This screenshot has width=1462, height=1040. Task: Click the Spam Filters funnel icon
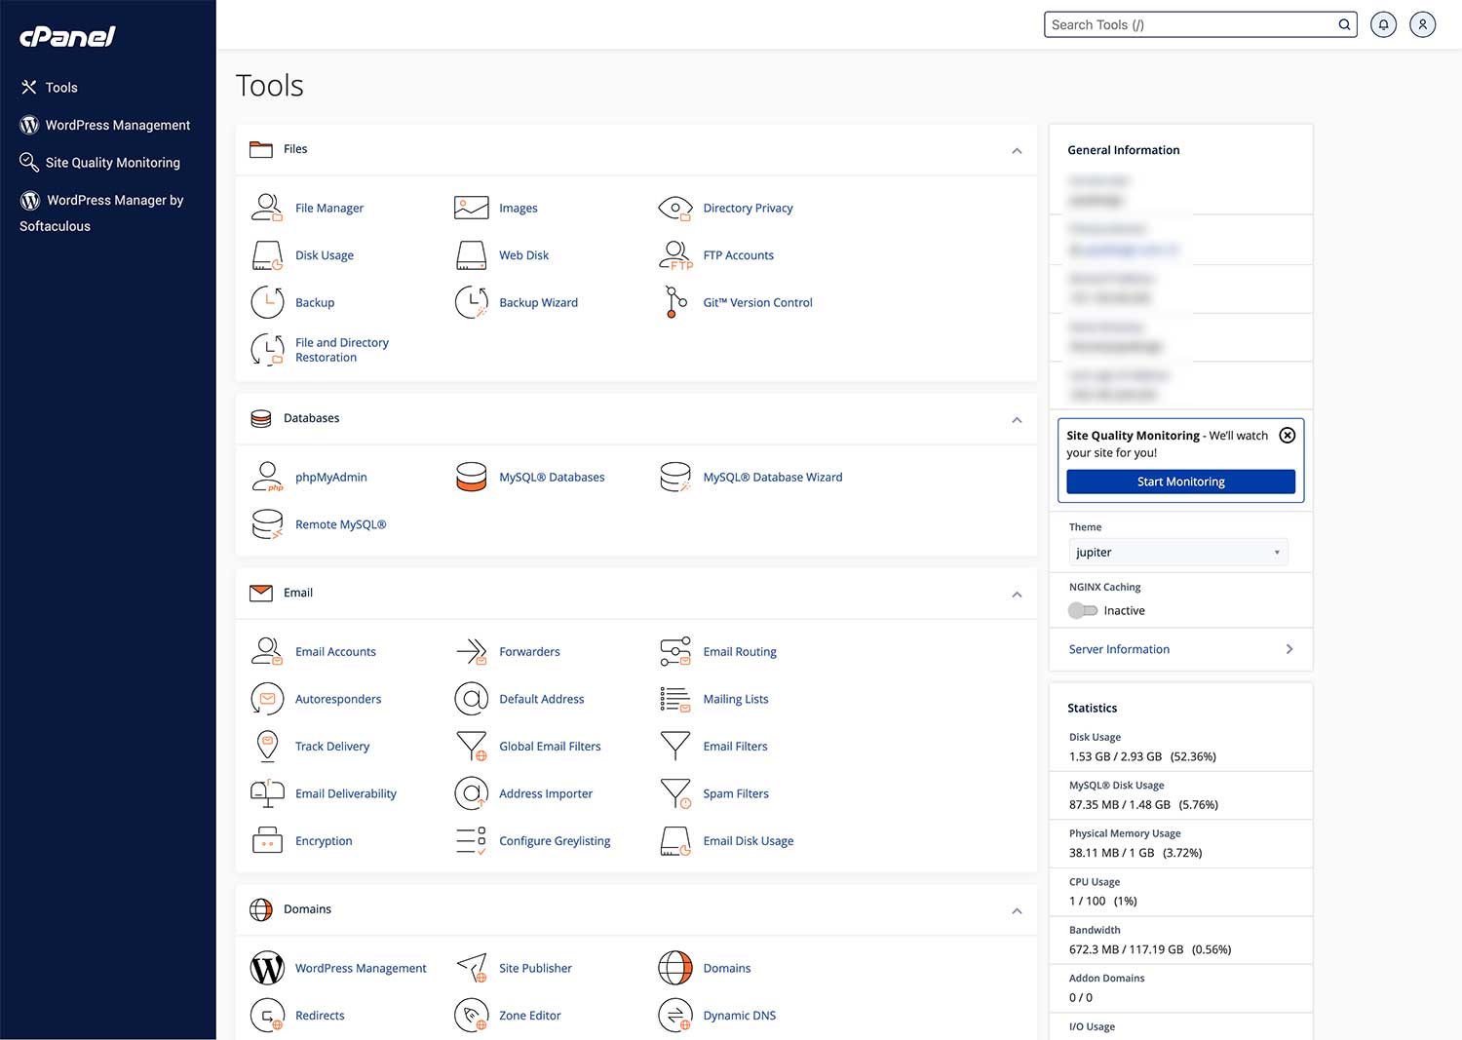[x=675, y=793]
